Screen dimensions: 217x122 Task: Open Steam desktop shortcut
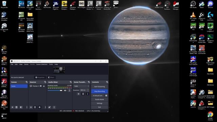click(x=202, y=4)
